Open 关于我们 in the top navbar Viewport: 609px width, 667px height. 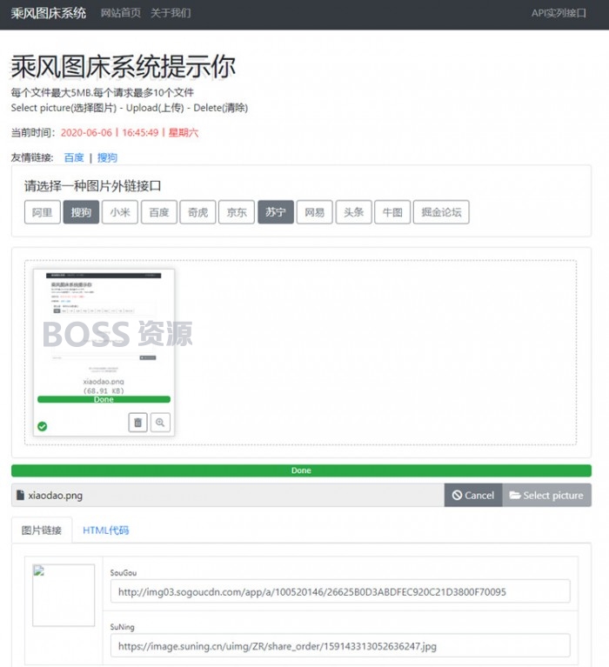171,13
